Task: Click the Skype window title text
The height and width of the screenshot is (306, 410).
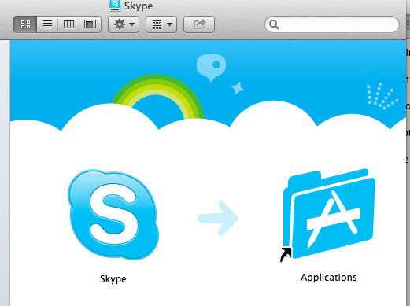Action: (139, 6)
